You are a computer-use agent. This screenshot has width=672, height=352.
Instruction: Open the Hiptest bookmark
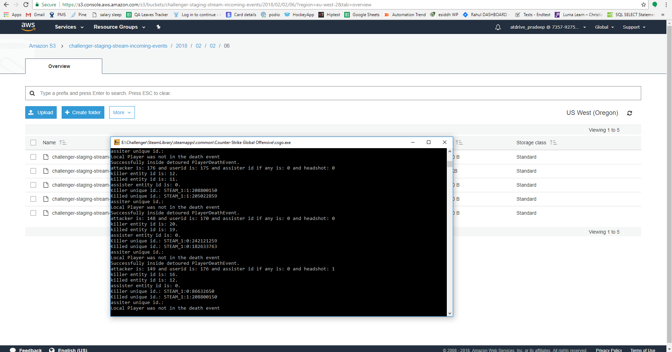330,15
